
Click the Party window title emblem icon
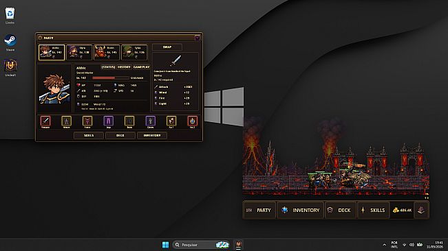pos(40,38)
